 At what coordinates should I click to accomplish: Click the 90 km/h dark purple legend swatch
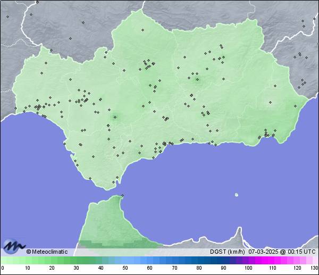(223, 260)
